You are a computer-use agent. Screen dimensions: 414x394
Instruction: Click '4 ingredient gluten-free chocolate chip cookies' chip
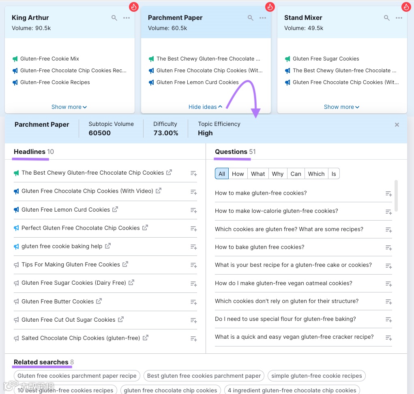pyautogui.click(x=292, y=390)
